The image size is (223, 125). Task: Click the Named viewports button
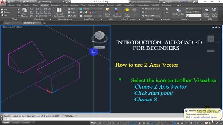[73, 9]
